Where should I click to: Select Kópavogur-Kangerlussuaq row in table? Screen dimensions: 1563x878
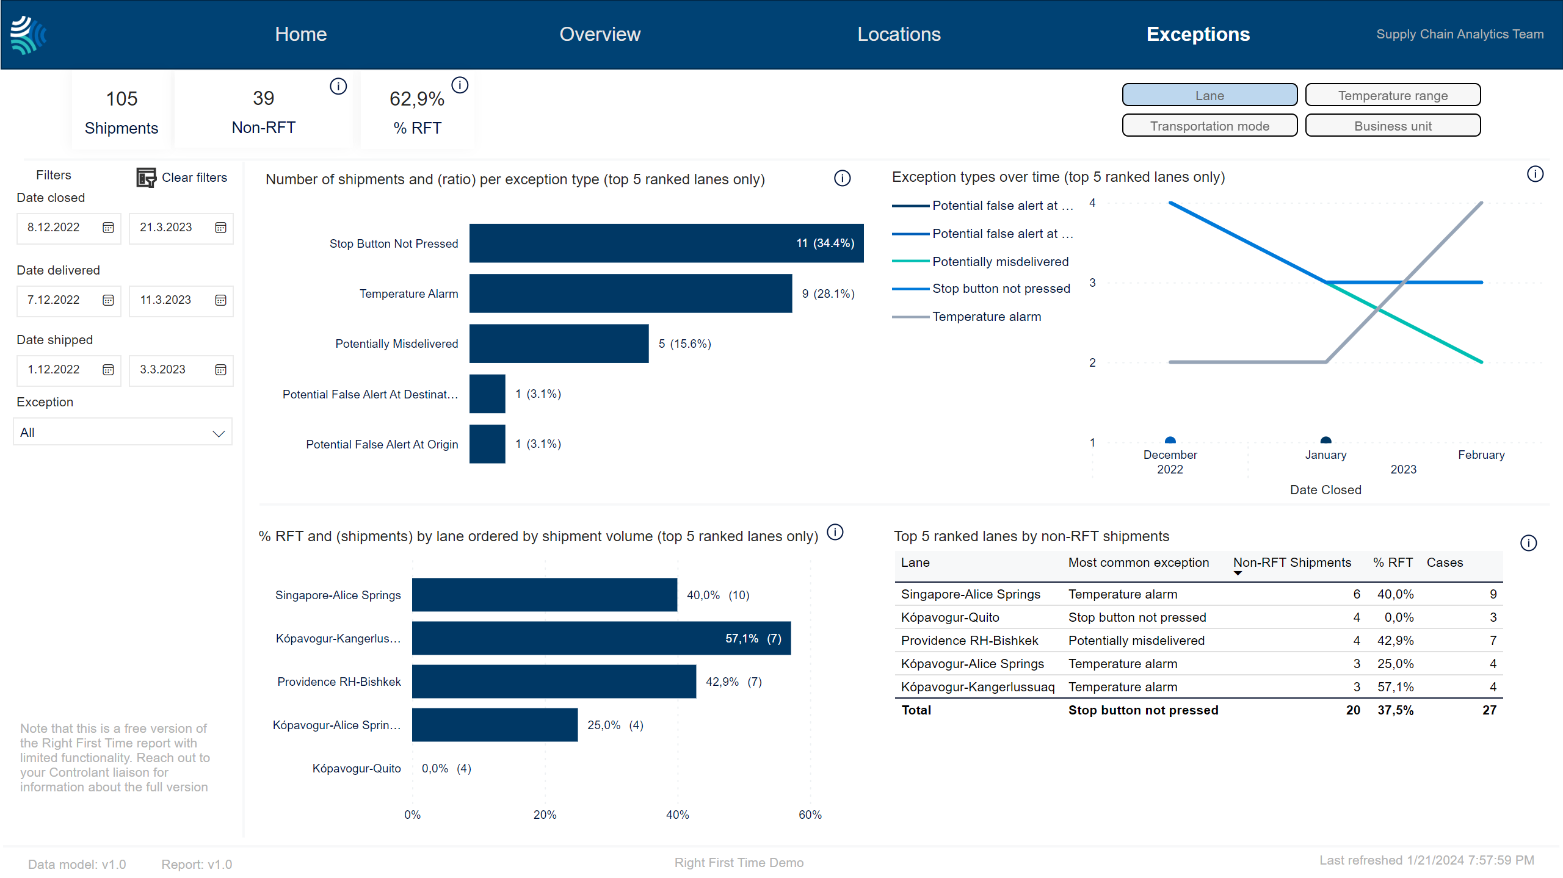pyautogui.click(x=1199, y=687)
